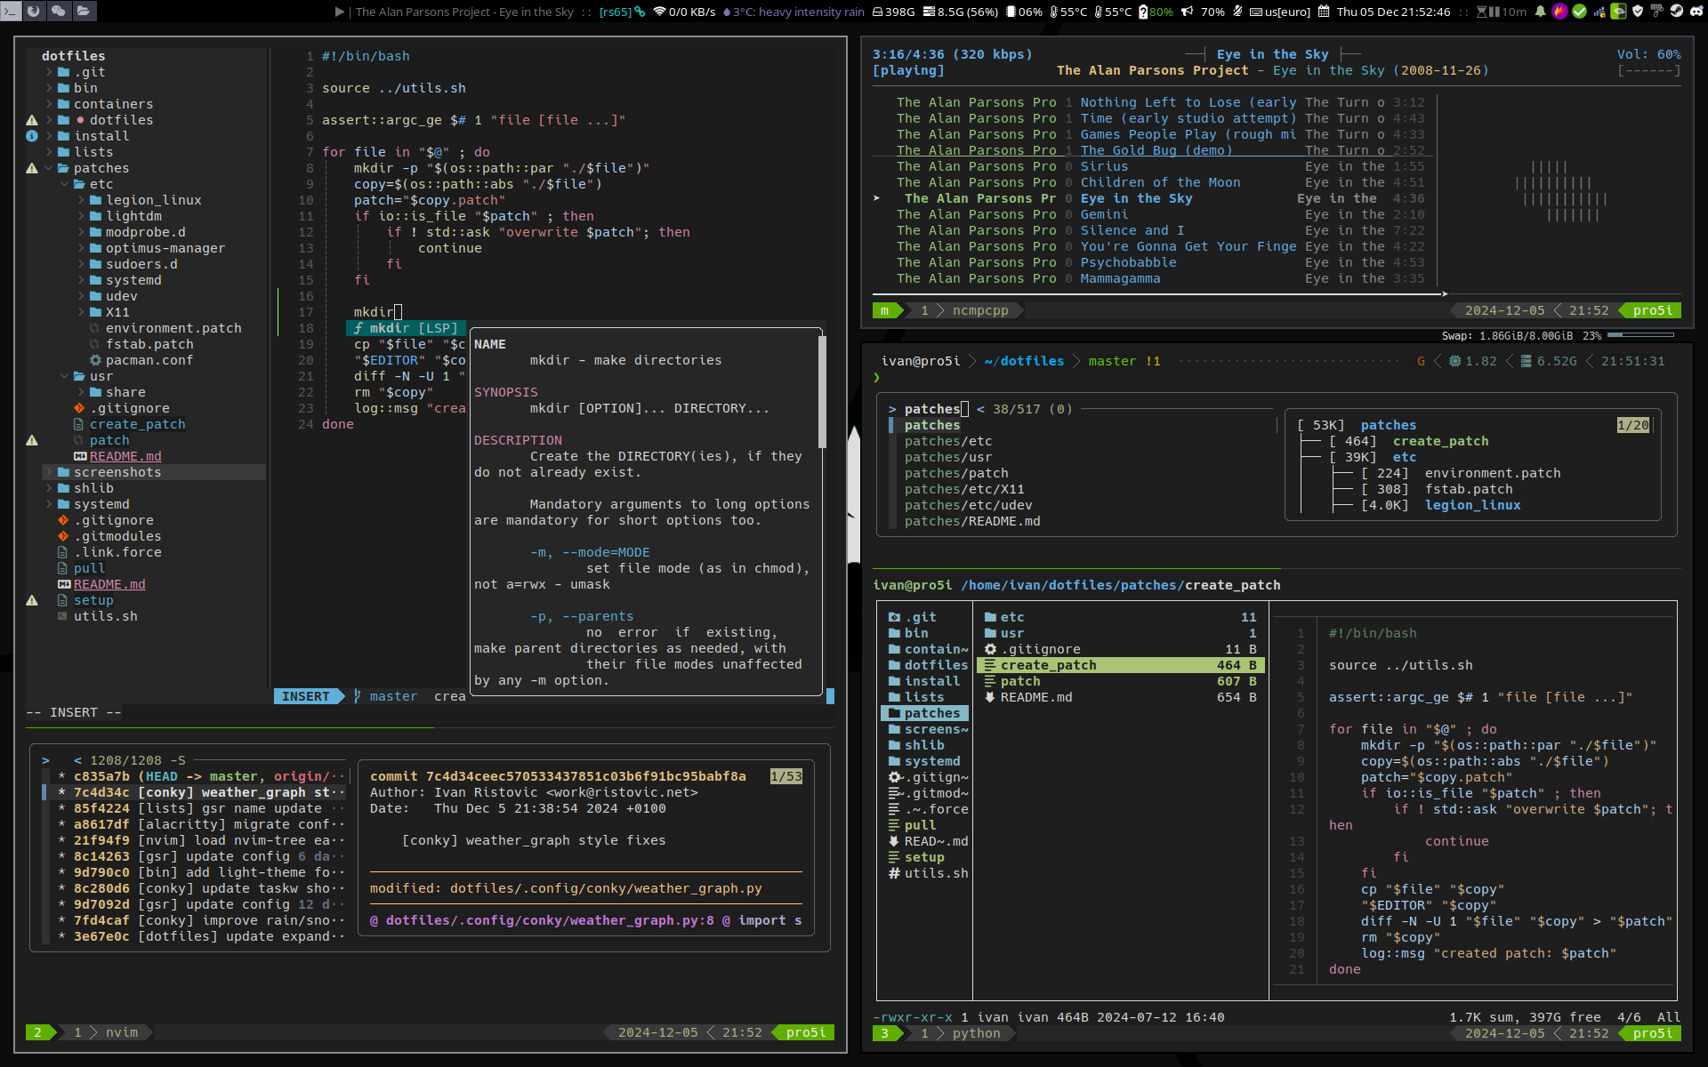Open the notification bell icon
The image size is (1708, 1067).
pyautogui.click(x=1540, y=12)
